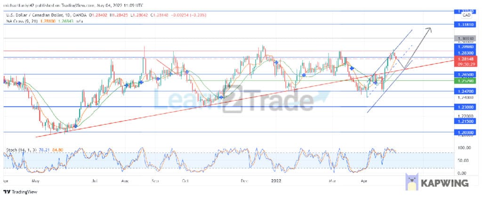Click the Stoch value 84.80

[x=57, y=150]
